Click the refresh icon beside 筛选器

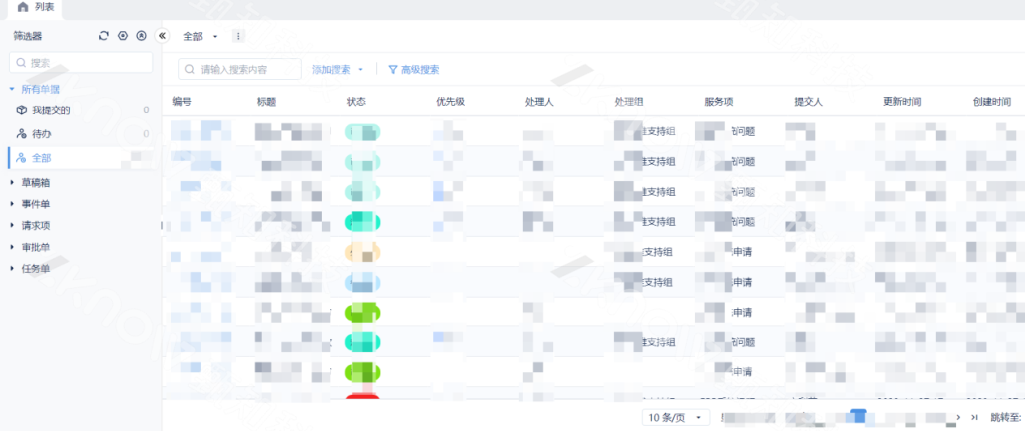click(104, 36)
